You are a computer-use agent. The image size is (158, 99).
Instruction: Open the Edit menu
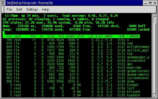19,10
